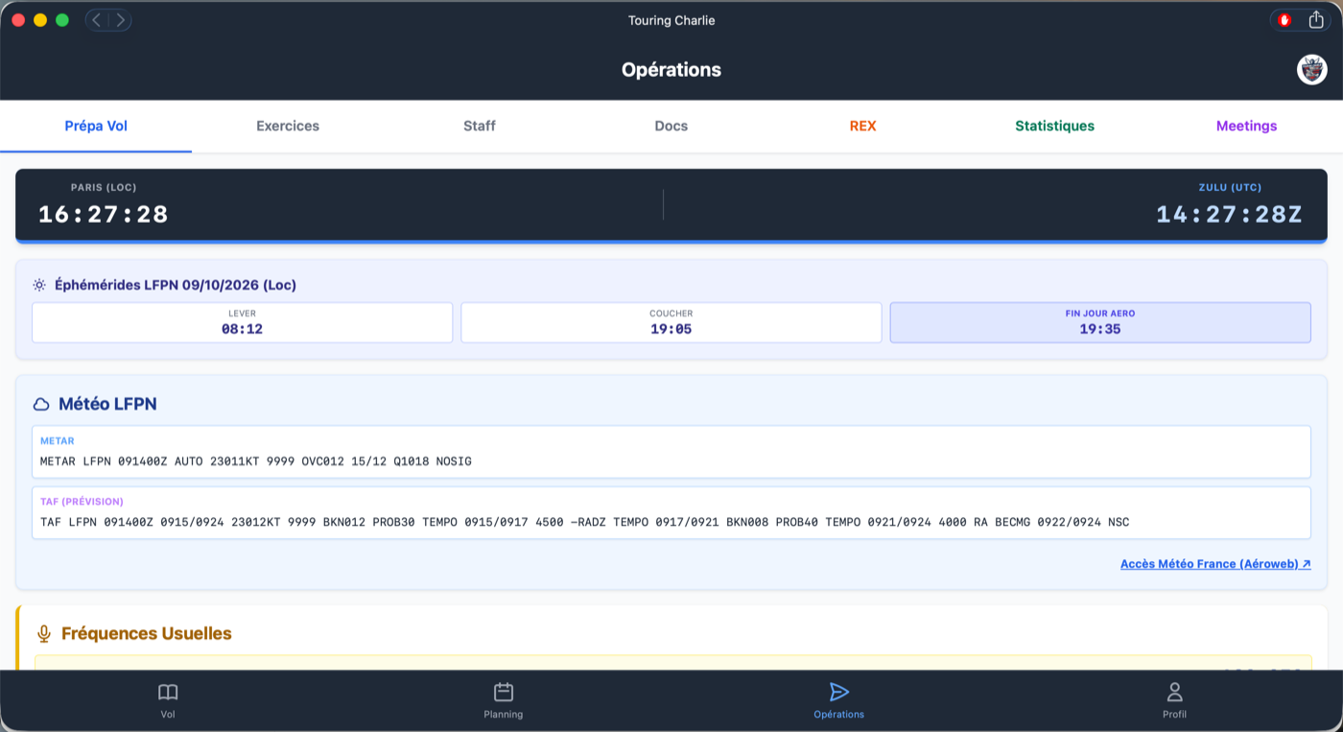Screen dimensions: 1343x732
Task: Click the Touring Charlie window title
Action: (671, 20)
